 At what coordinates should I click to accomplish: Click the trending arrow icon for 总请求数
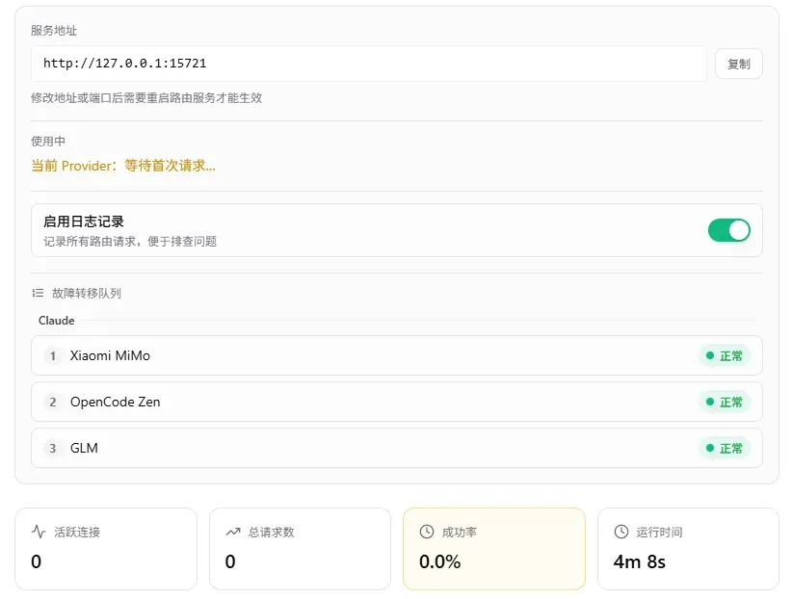click(x=233, y=532)
